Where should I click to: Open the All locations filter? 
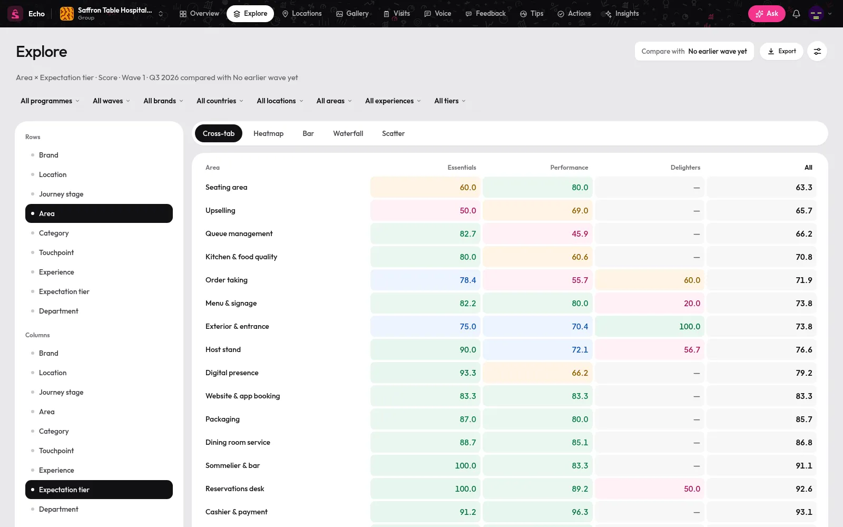280,101
